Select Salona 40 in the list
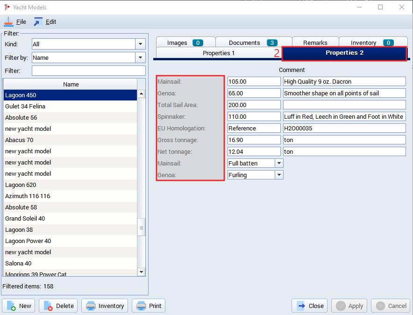413x315 pixels. pos(71,264)
